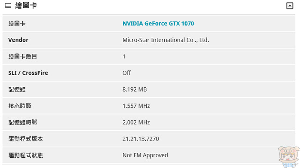Viewport: 301px width, 168px height.
Task: Select the 21.21.13.7270 driver version
Action: coord(141,139)
